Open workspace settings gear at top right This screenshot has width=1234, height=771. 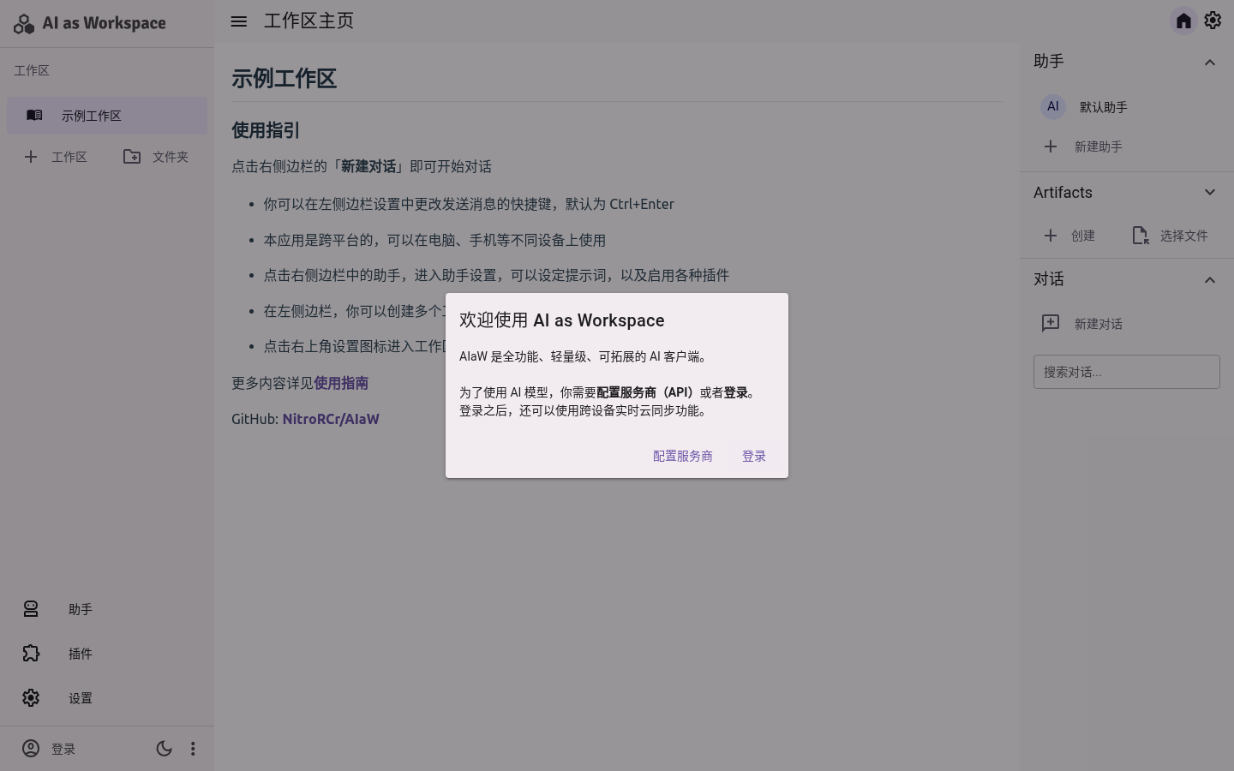[x=1213, y=21]
